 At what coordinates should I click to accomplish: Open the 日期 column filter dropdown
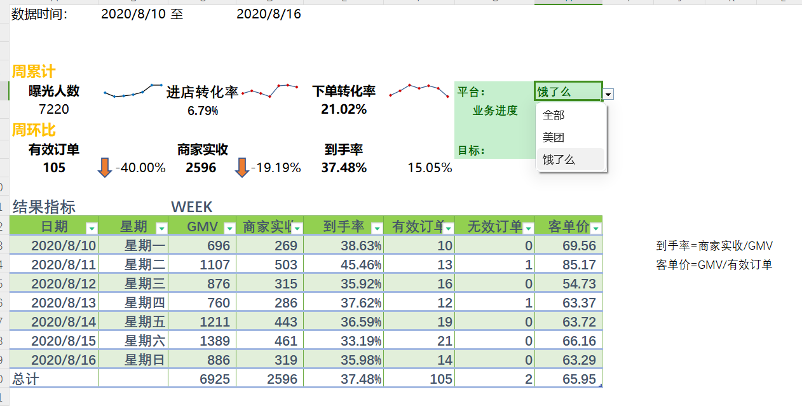coord(90,226)
